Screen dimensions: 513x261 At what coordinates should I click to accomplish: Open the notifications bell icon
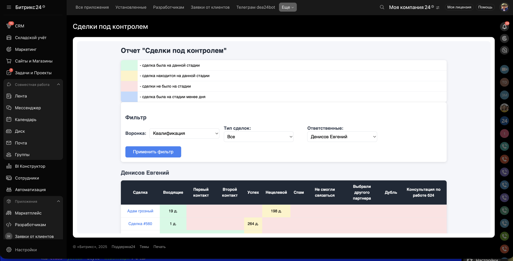pyautogui.click(x=504, y=27)
